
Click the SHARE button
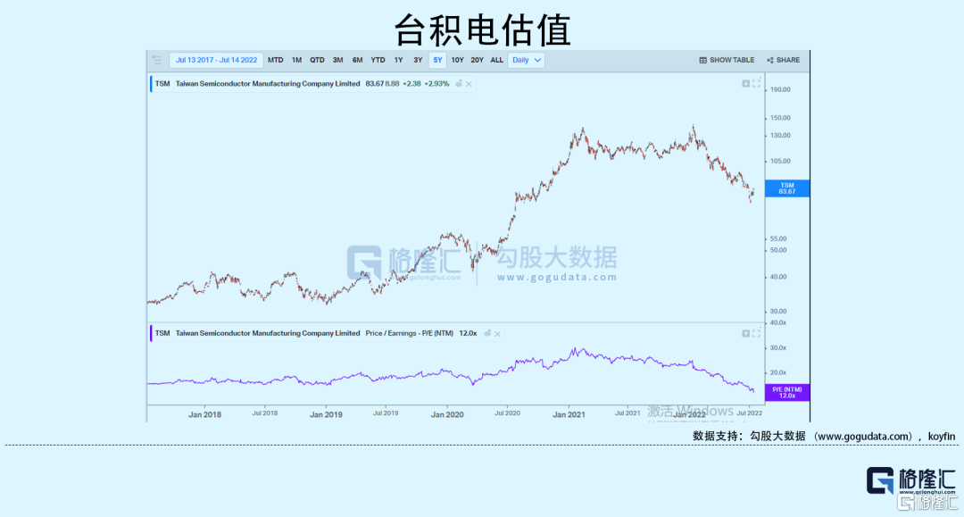tap(783, 61)
